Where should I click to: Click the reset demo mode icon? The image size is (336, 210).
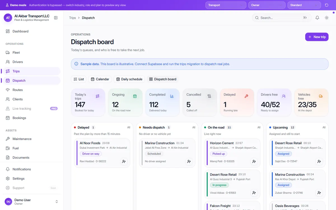click(x=326, y=5)
